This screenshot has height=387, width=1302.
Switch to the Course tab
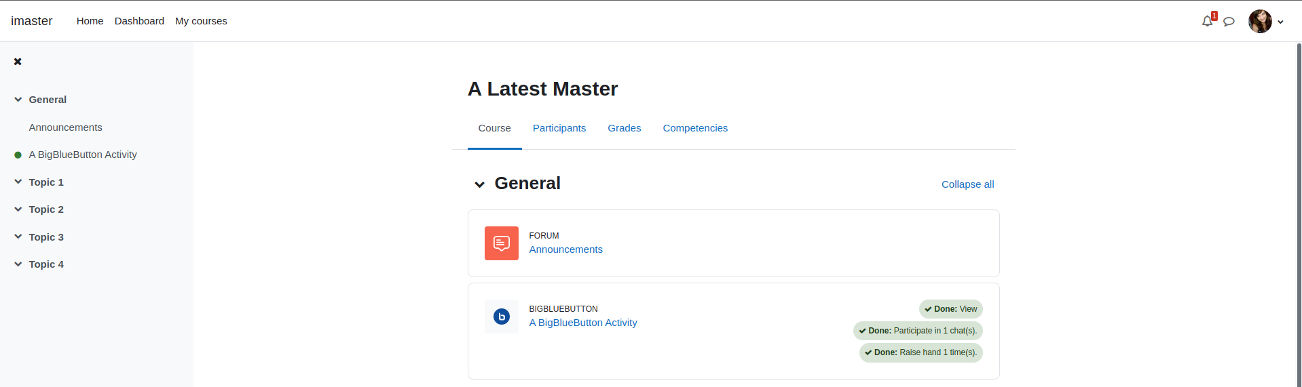(494, 128)
